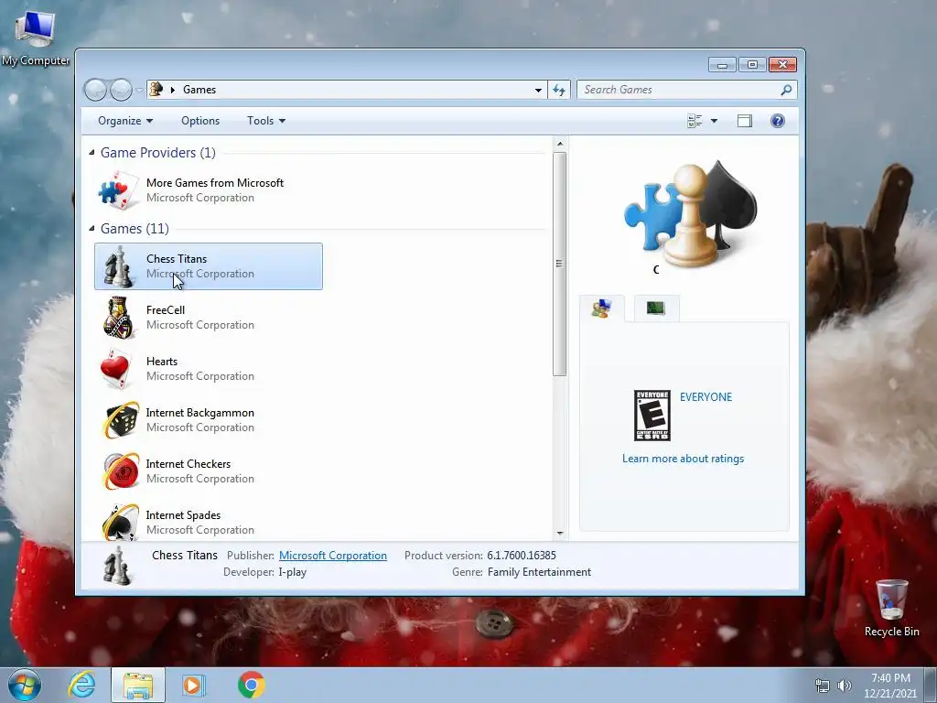Select the Hearts game icon
The width and height of the screenshot is (937, 703).
click(x=117, y=370)
